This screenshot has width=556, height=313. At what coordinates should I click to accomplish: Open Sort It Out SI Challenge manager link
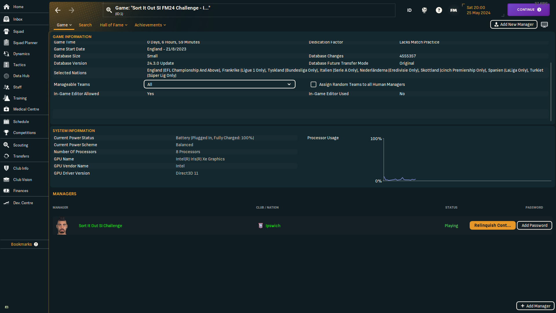pos(100,226)
